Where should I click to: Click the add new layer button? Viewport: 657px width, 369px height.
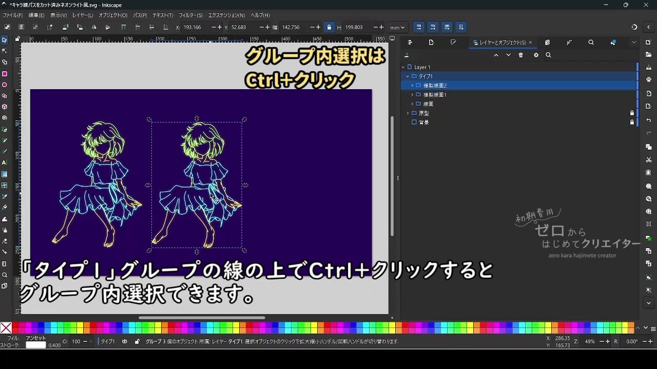point(406,54)
